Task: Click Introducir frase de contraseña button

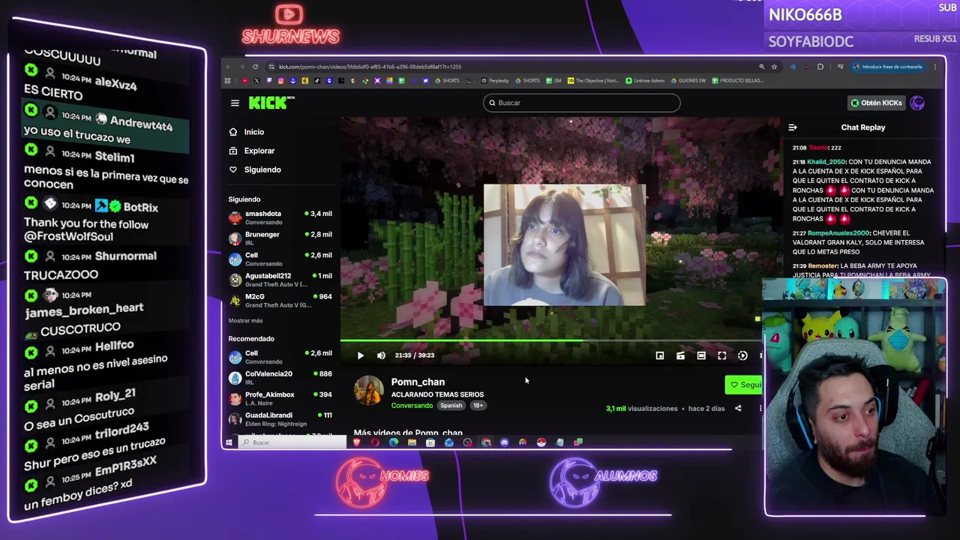Action: pos(887,67)
